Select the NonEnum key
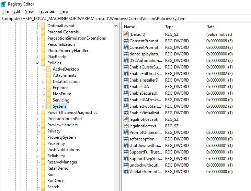This screenshot has width=251, height=191. pos(62,94)
